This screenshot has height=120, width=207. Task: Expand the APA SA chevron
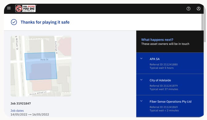coord(141,58)
